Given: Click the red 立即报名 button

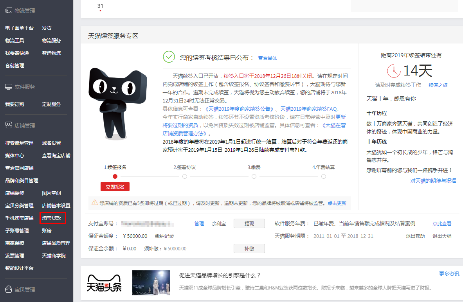Looking at the screenshot, I should point(115,187).
